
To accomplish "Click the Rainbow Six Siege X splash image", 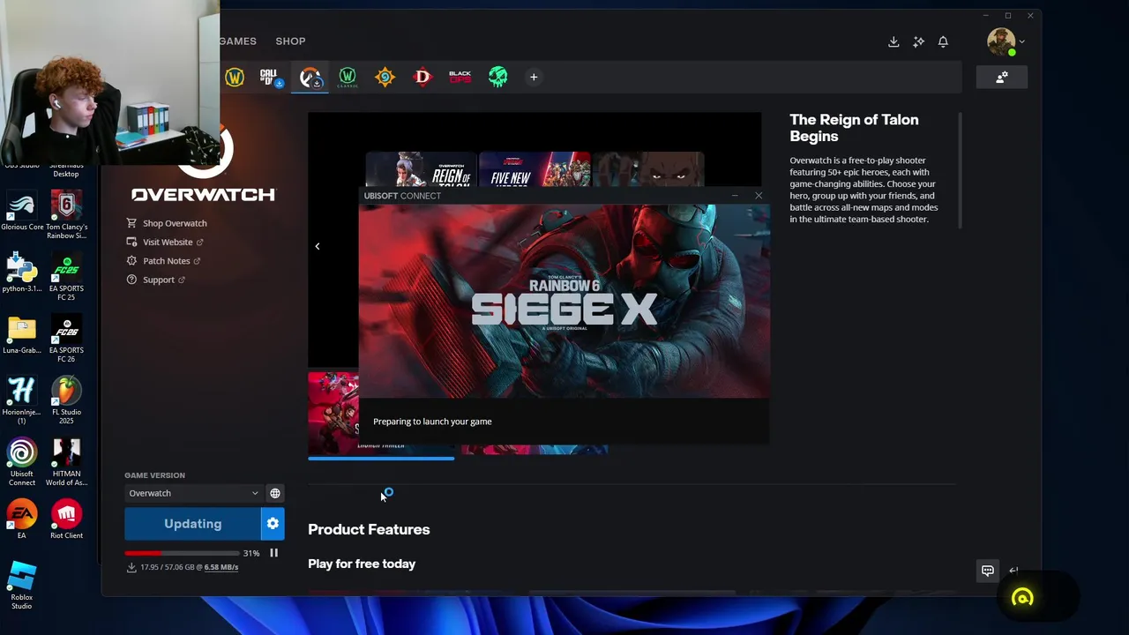I will click(564, 301).
